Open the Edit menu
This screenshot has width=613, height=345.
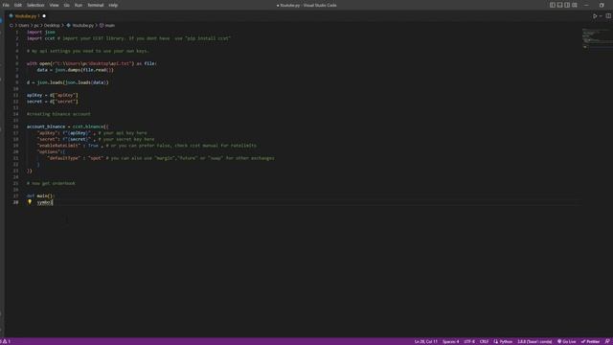(18, 5)
